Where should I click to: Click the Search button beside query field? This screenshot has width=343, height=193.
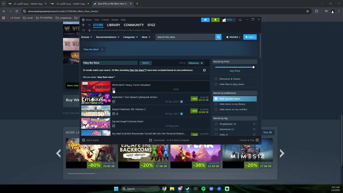click(x=146, y=63)
